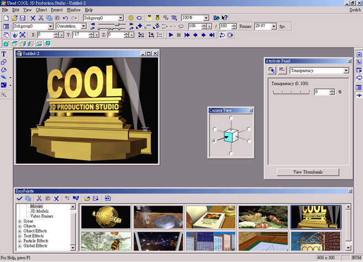Click the View Thumbnails button
Viewport: 363px width, 262px height.
tap(308, 172)
